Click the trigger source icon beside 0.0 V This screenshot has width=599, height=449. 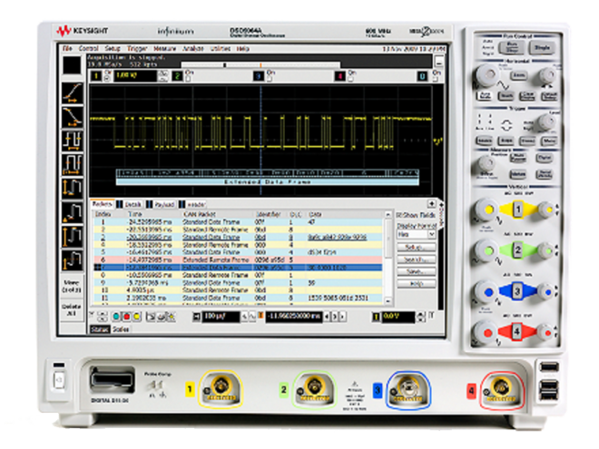click(x=377, y=317)
